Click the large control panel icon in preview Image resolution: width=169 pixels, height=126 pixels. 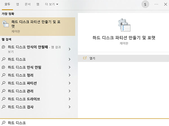click(x=124, y=25)
